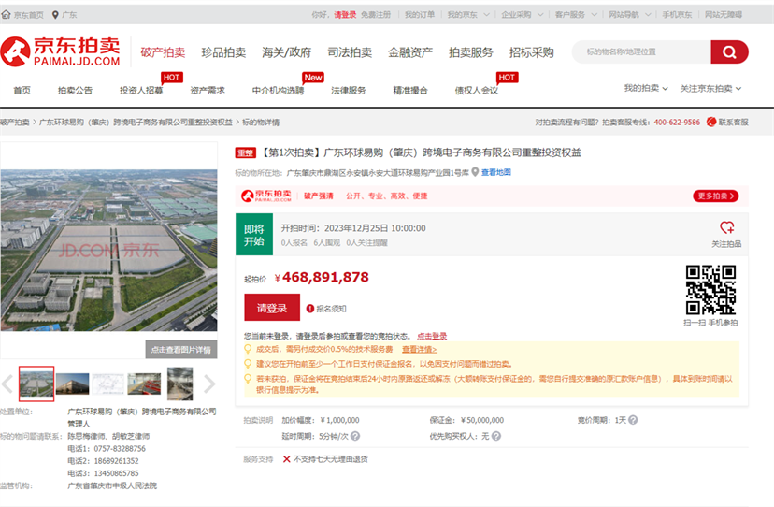
Task: Go to the 首页 sub-navigation tab
Action: [21, 90]
